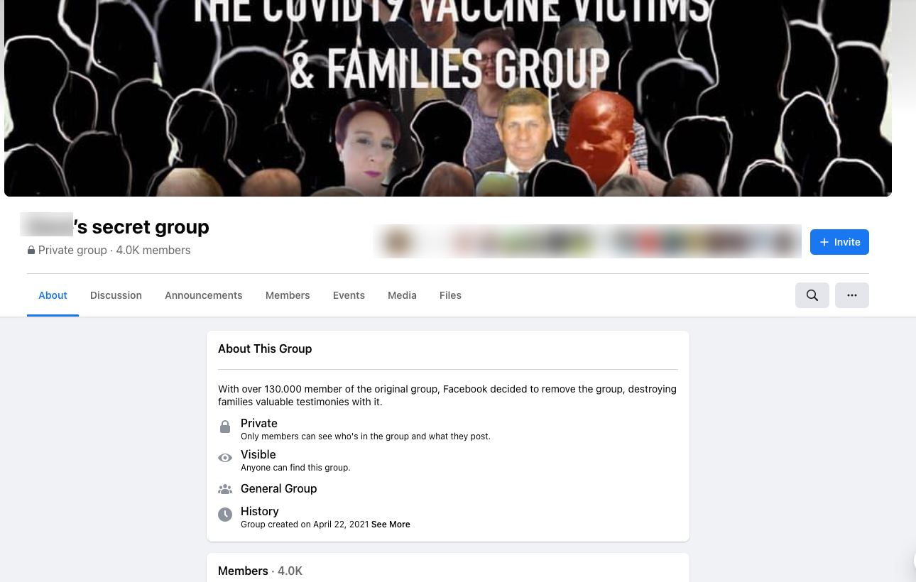Click the clock icon beside History

click(225, 515)
